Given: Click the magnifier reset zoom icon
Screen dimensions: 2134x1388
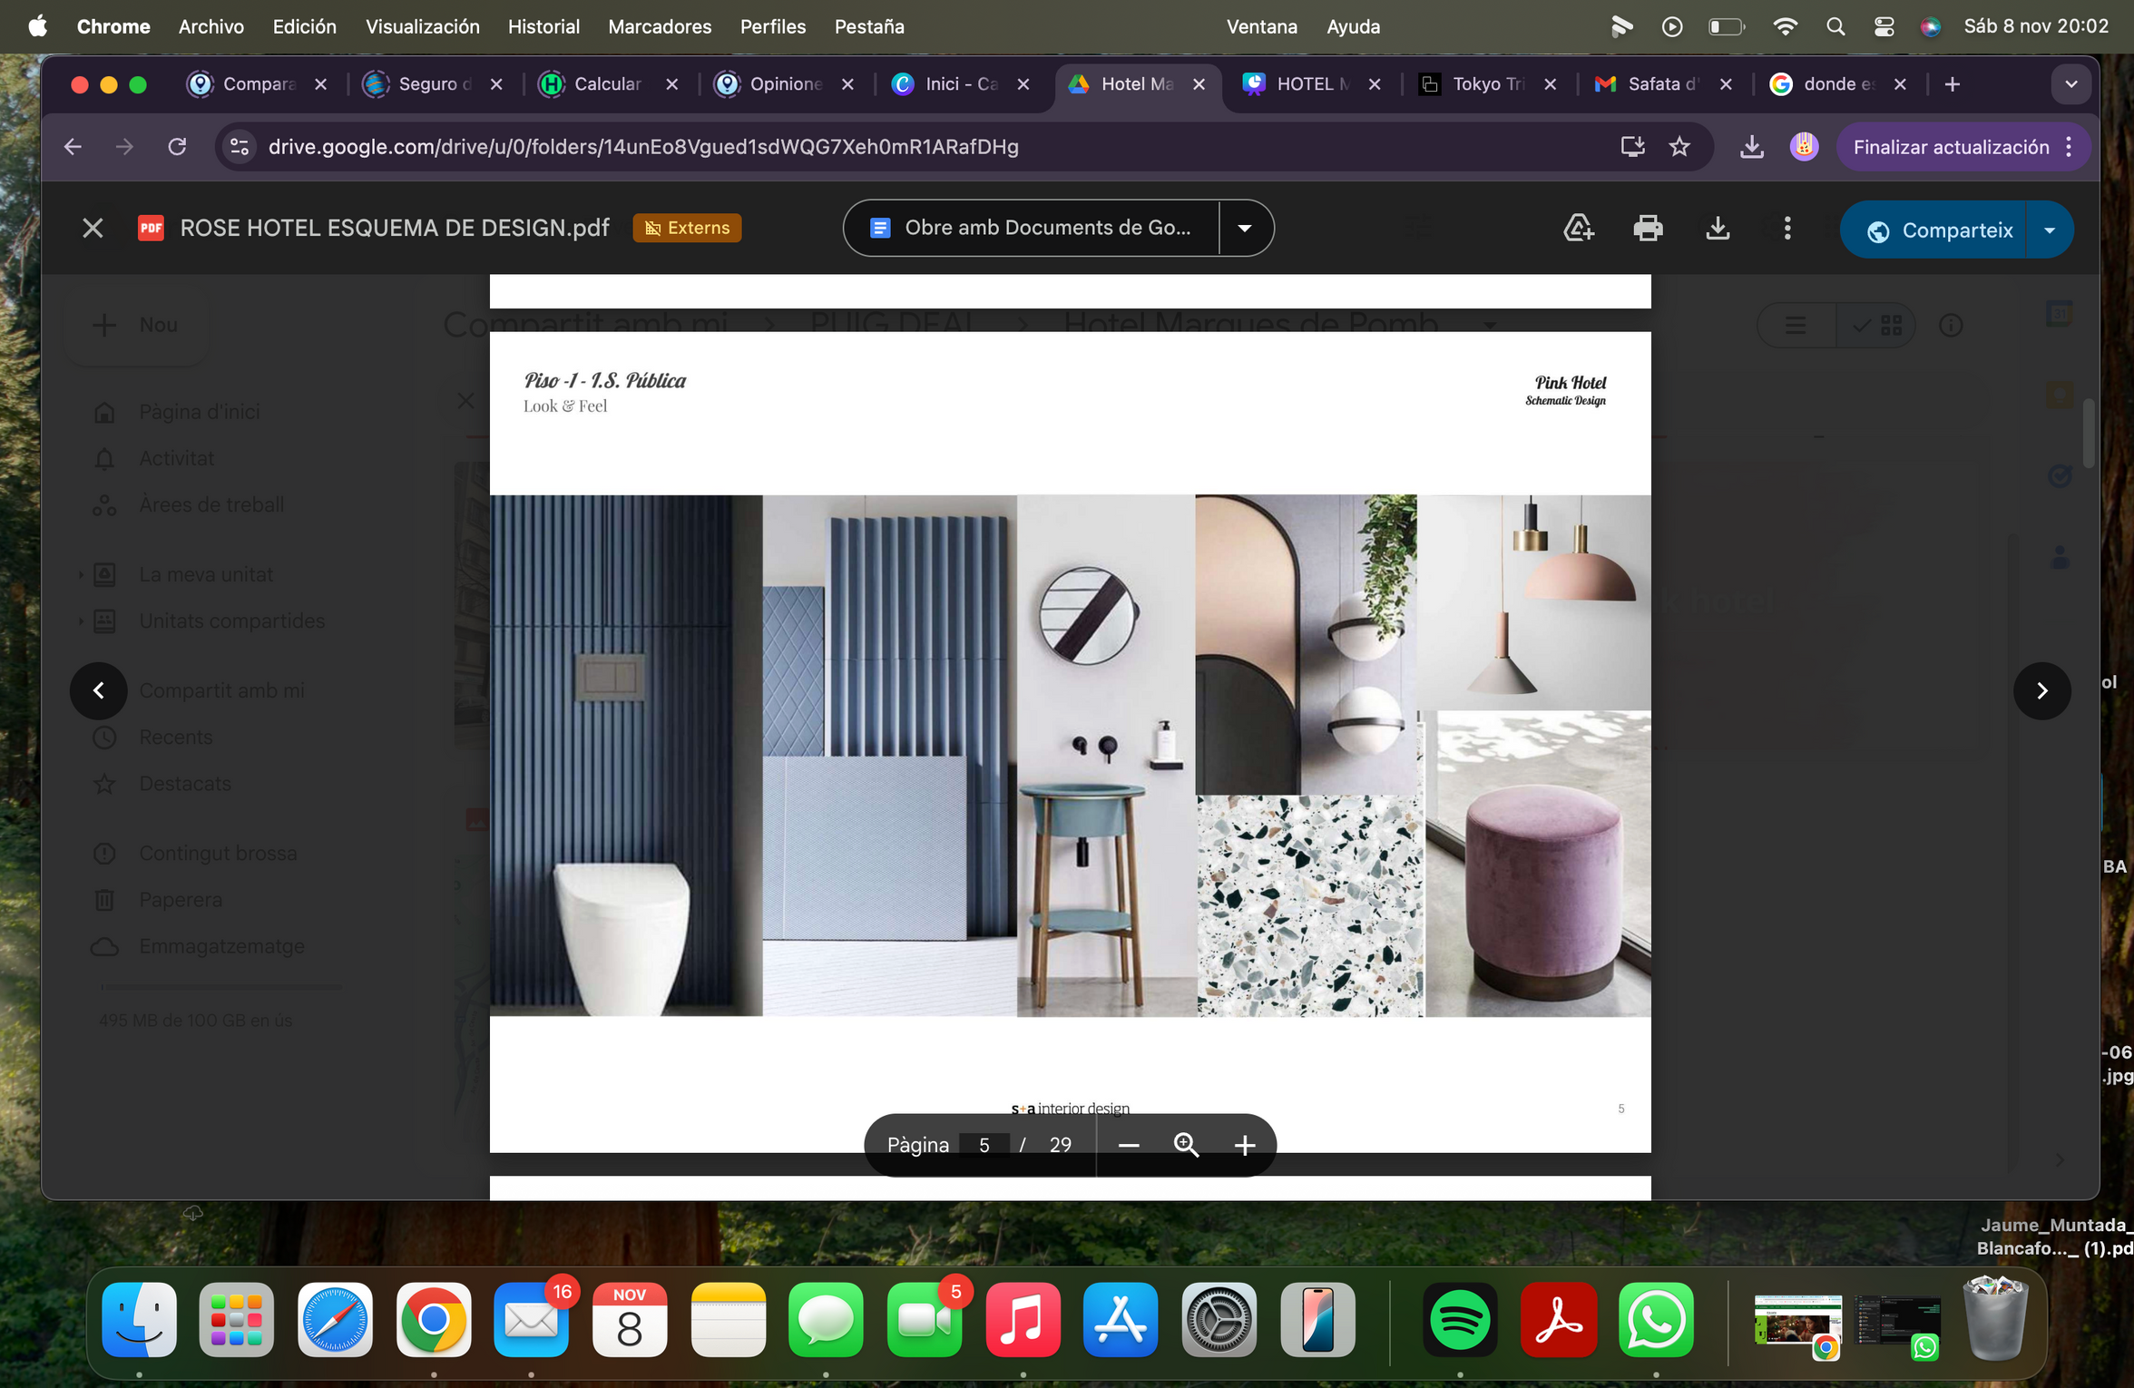Looking at the screenshot, I should [1186, 1146].
